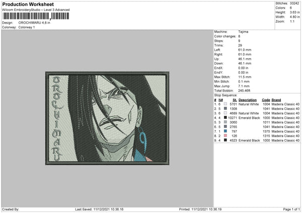Click the Stitches value 33242

(x=294, y=4)
